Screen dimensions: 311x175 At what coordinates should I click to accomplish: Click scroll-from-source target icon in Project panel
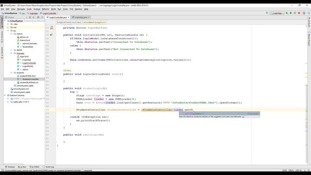pos(30,17)
